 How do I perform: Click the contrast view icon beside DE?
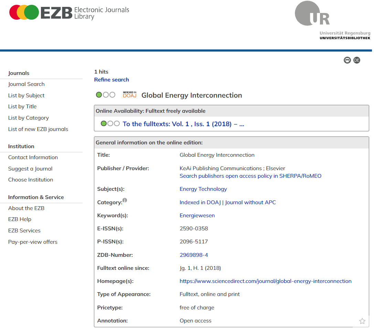pyautogui.click(x=347, y=60)
